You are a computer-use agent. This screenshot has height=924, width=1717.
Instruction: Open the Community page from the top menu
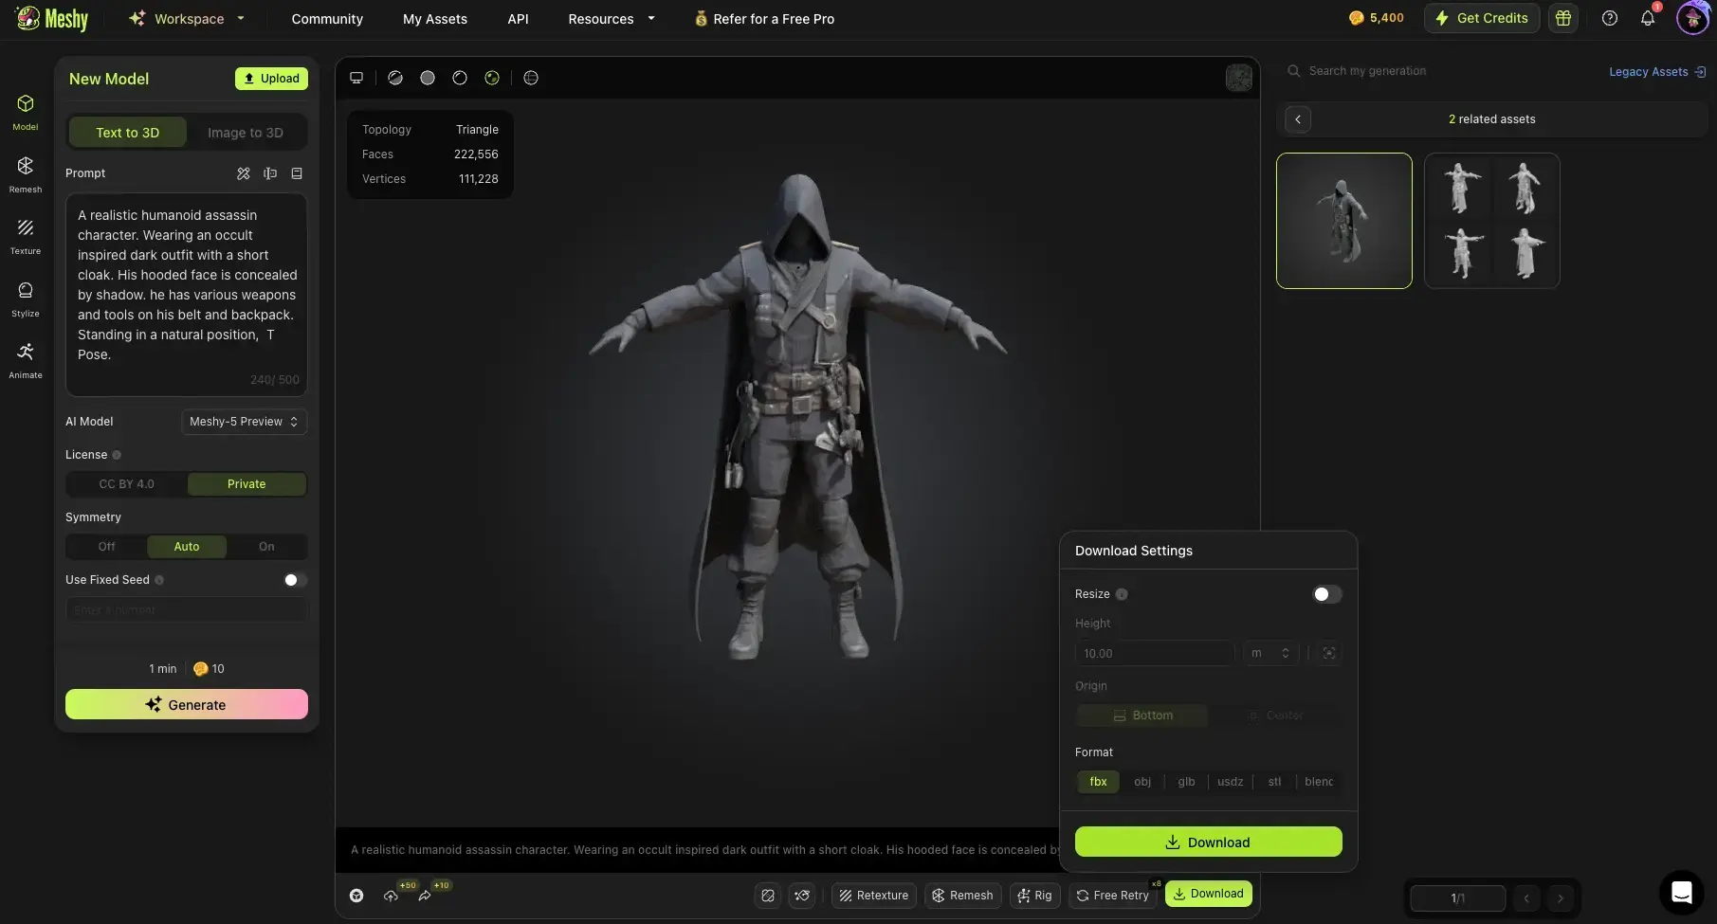click(x=327, y=18)
